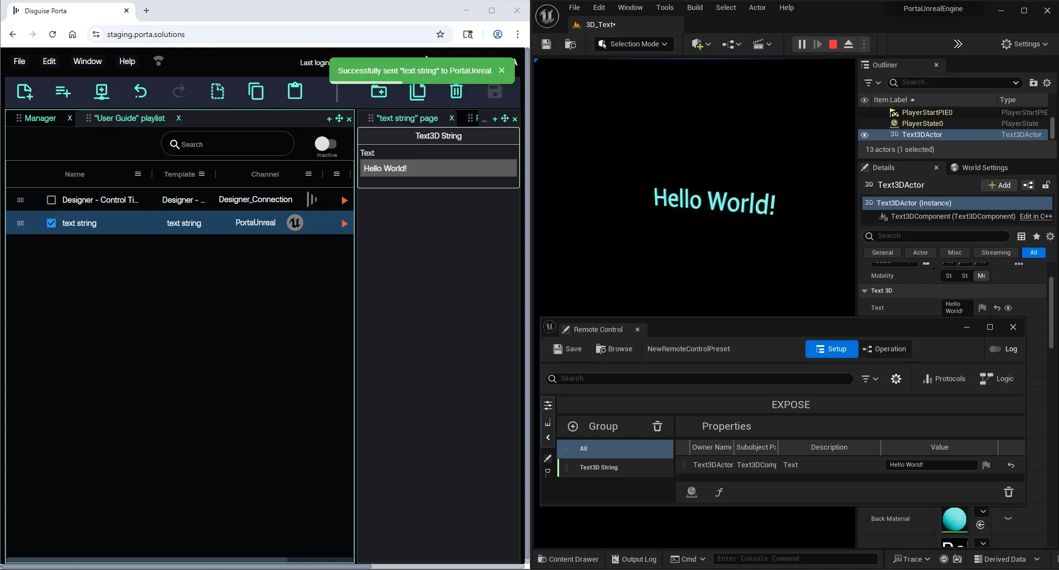Expand the Unreal Settings dropdown
This screenshot has height=570, width=1059.
[1024, 44]
